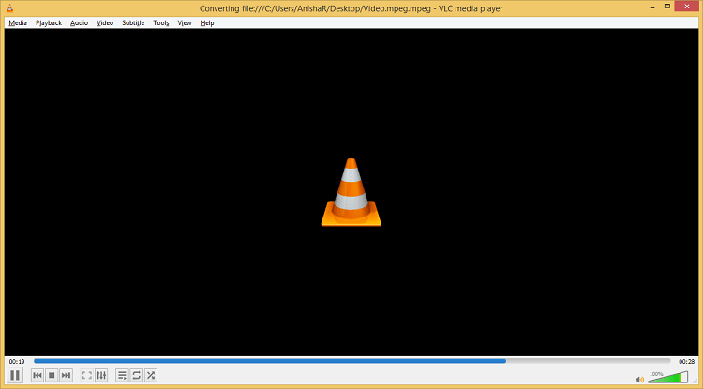Click the VLC cone in title bar
Image resolution: width=703 pixels, height=389 pixels.
point(9,8)
